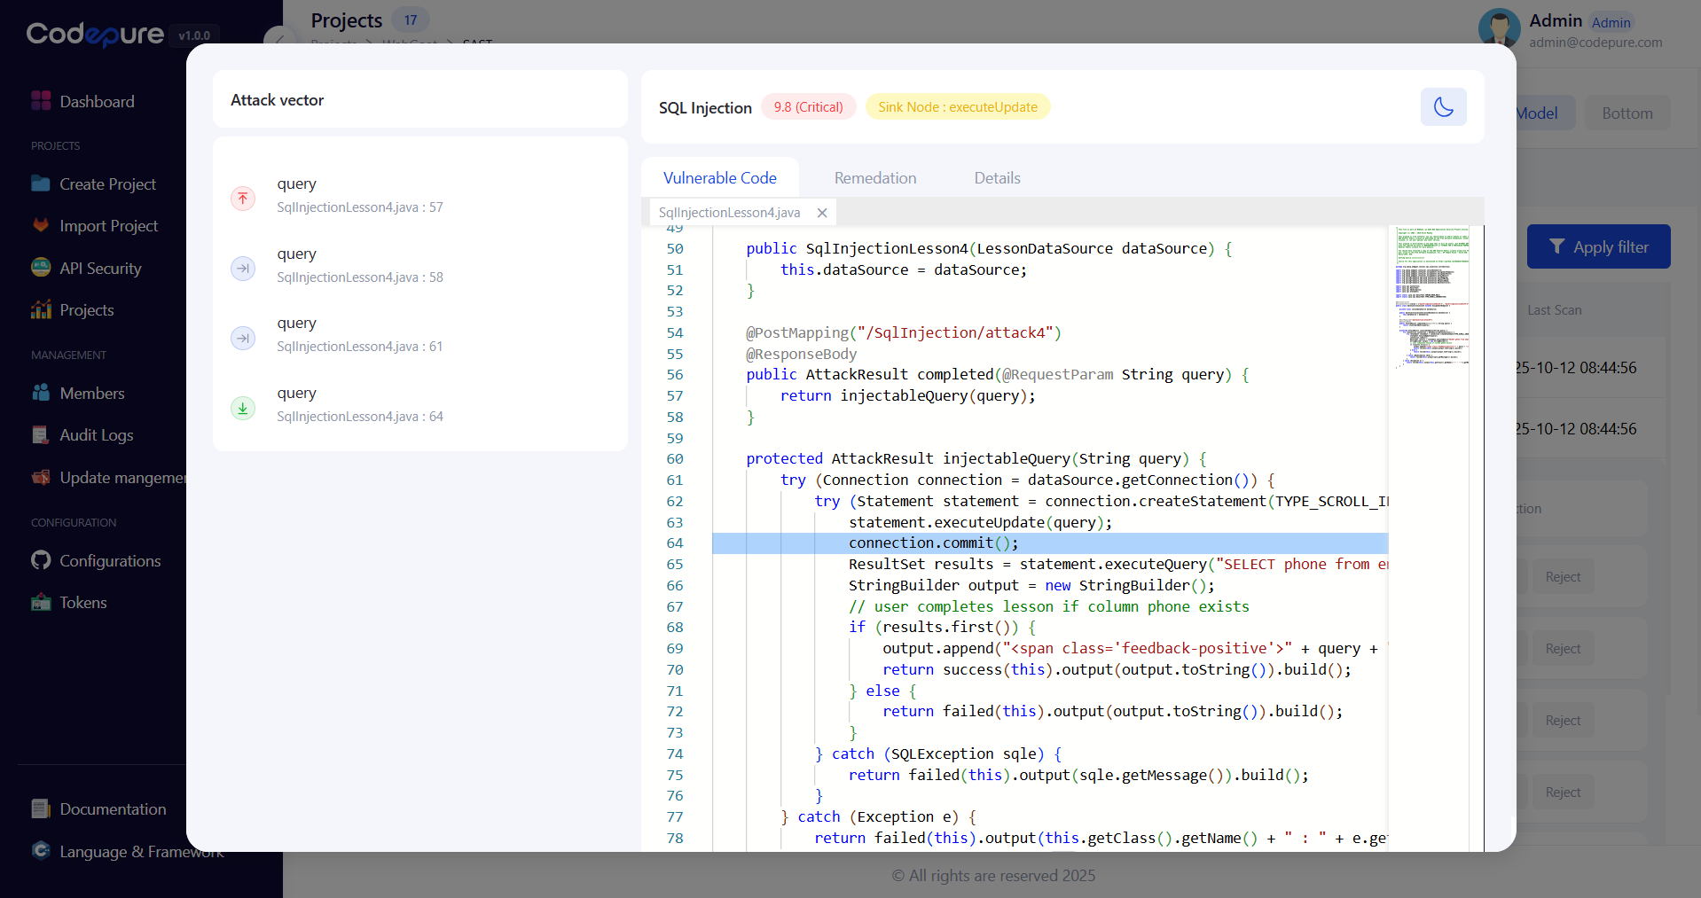
Task: Click the Sink Node : executeUpdate badge
Action: tap(957, 107)
